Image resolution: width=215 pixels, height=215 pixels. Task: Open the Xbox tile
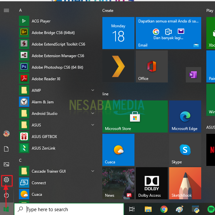[211, 33]
